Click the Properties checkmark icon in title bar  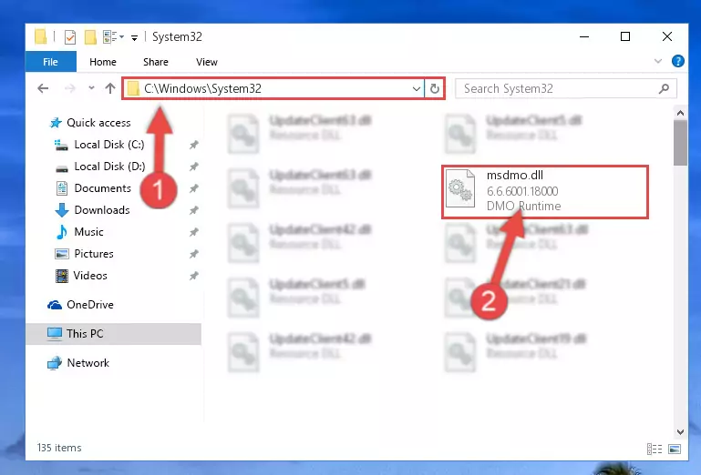[x=70, y=37]
